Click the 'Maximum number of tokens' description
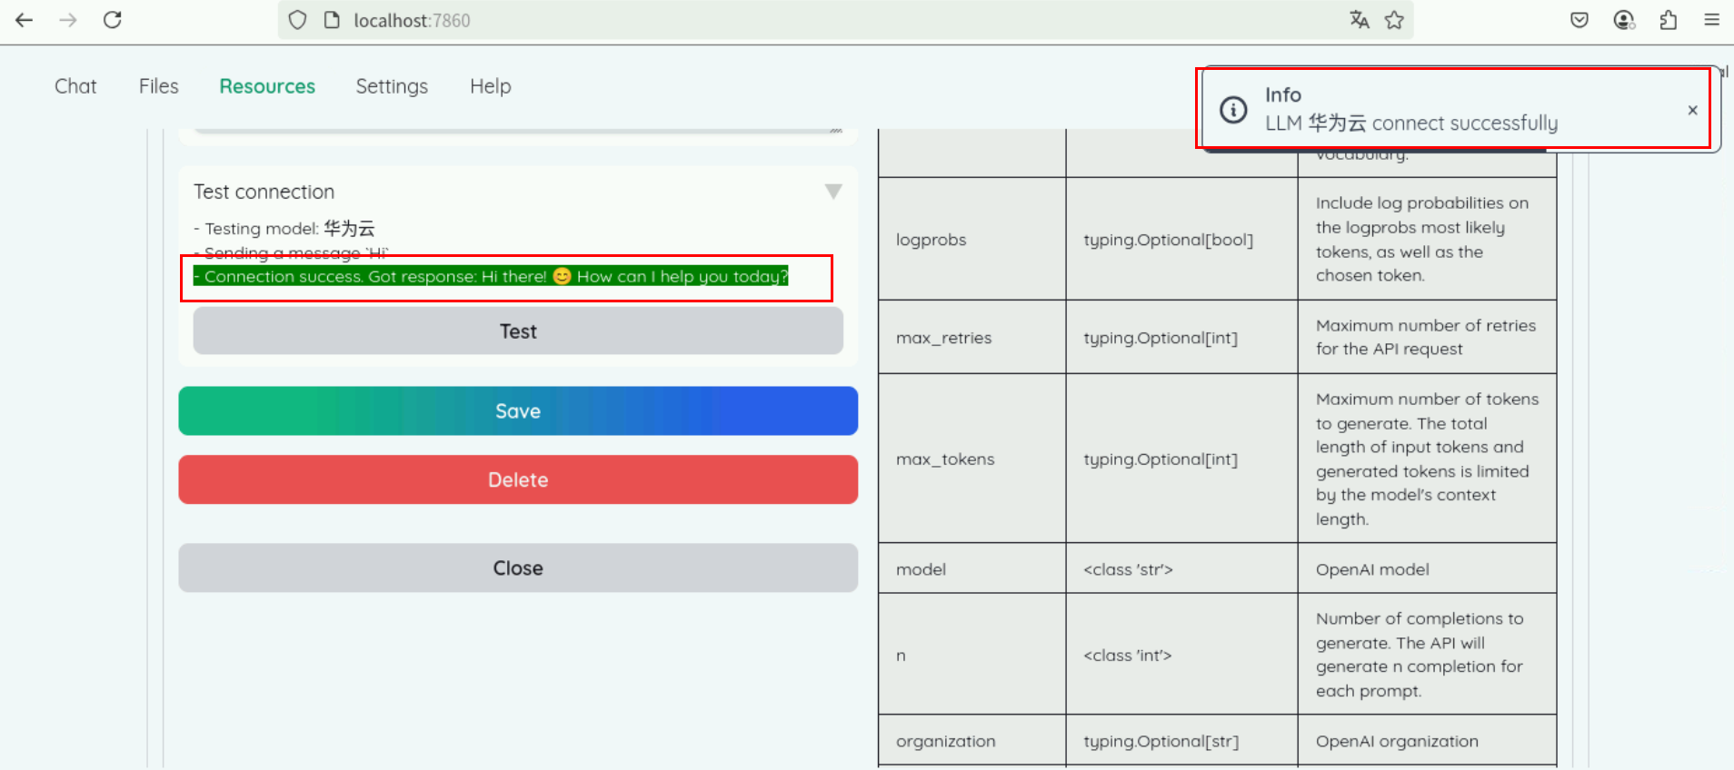 [x=1427, y=459]
